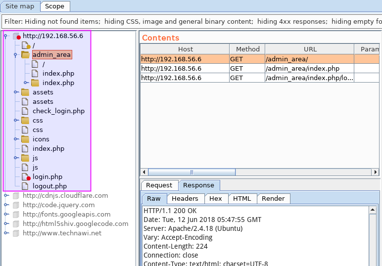Select the /admin_area/index.php/lo... row in Contents

[260, 78]
